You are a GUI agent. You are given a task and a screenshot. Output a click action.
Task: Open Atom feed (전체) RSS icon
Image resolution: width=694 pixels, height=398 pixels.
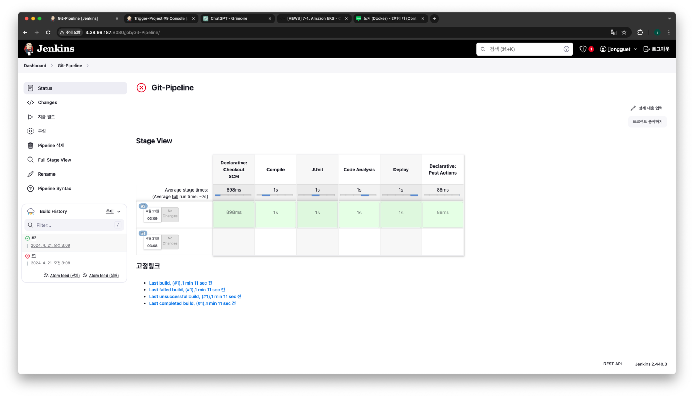(46, 275)
